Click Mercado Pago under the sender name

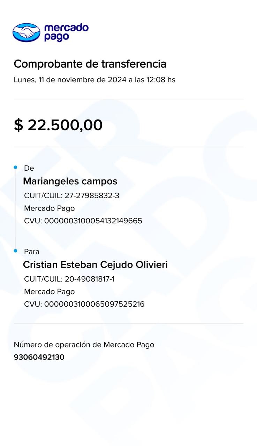click(49, 208)
